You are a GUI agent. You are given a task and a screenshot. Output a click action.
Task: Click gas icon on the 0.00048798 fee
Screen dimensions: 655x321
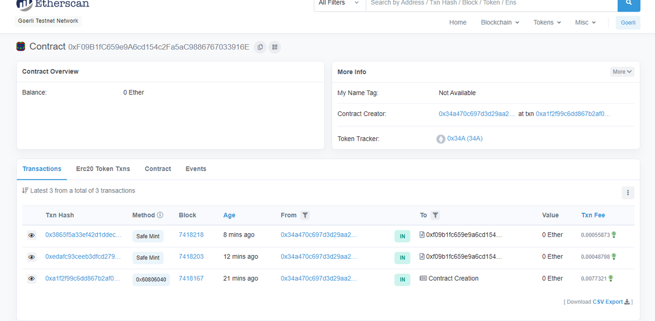(614, 257)
